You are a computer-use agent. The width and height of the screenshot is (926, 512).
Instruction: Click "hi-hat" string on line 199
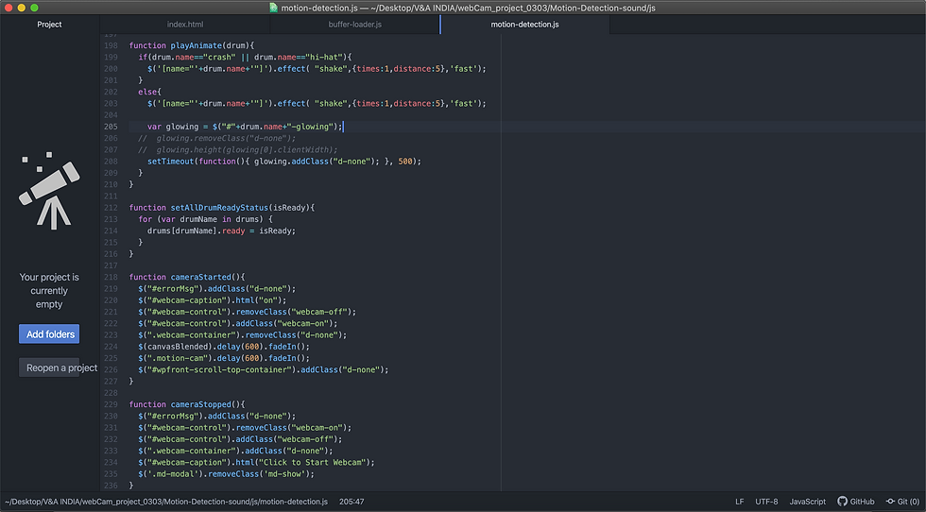click(323, 58)
